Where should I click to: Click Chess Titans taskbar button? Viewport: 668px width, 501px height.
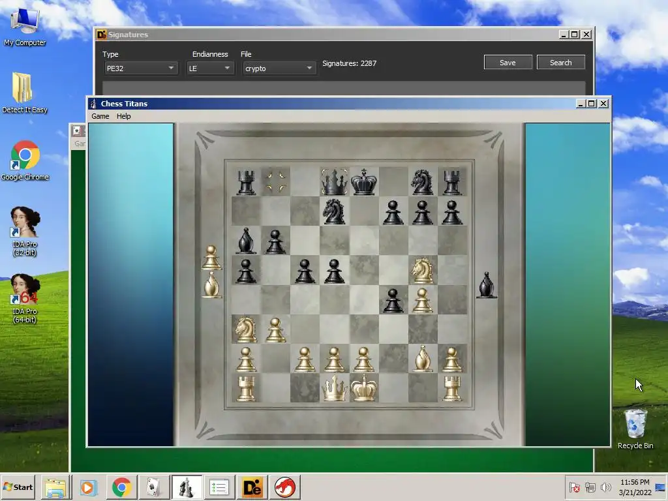187,487
